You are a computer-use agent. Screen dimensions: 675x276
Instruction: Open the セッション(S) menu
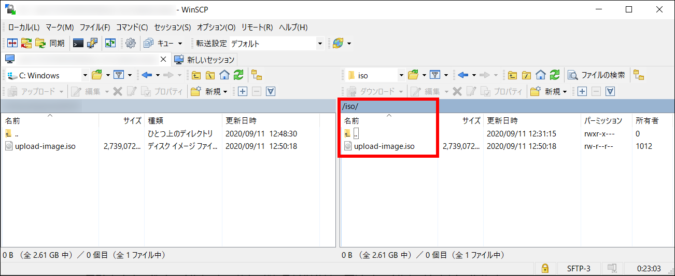(172, 27)
